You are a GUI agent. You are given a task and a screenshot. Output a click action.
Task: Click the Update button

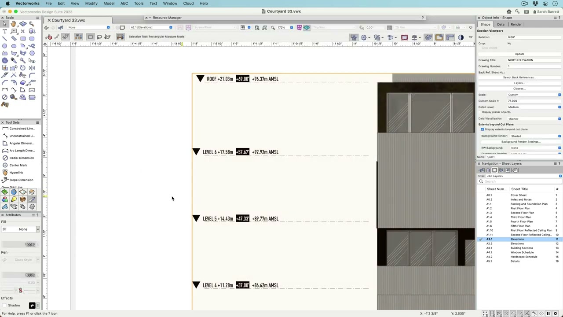point(519,54)
